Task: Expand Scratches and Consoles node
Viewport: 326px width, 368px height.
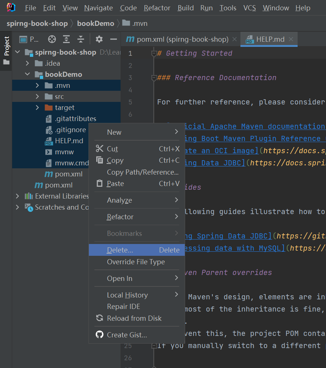Action: [x=17, y=207]
